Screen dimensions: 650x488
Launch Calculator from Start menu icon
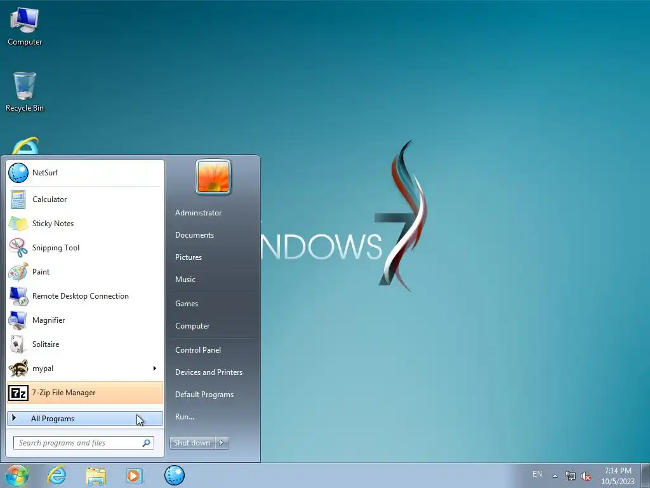[18, 200]
